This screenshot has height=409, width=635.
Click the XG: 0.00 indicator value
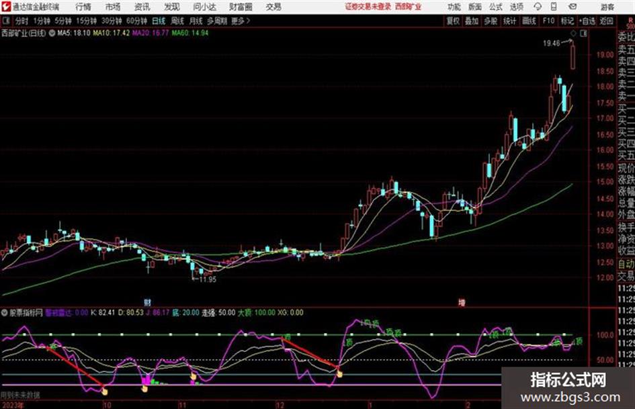tap(290, 312)
